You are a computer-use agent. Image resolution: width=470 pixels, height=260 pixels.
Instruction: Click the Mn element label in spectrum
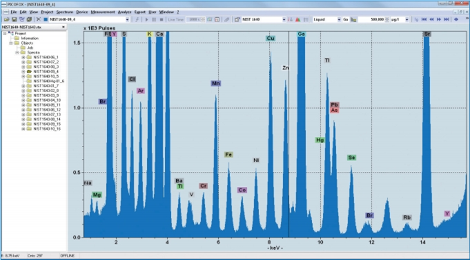coord(216,83)
